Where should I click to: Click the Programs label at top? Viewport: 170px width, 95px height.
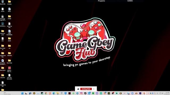101,1
